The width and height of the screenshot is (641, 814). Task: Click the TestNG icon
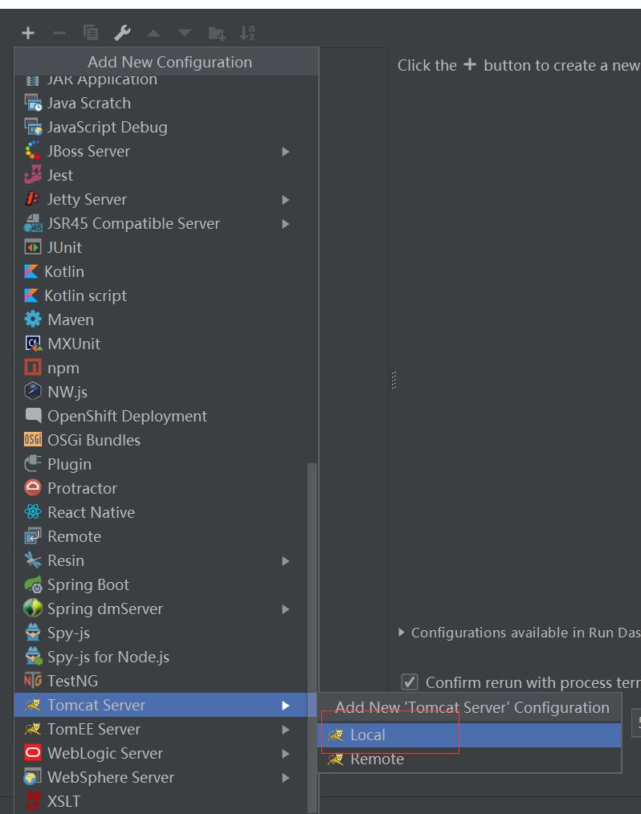pos(33,681)
